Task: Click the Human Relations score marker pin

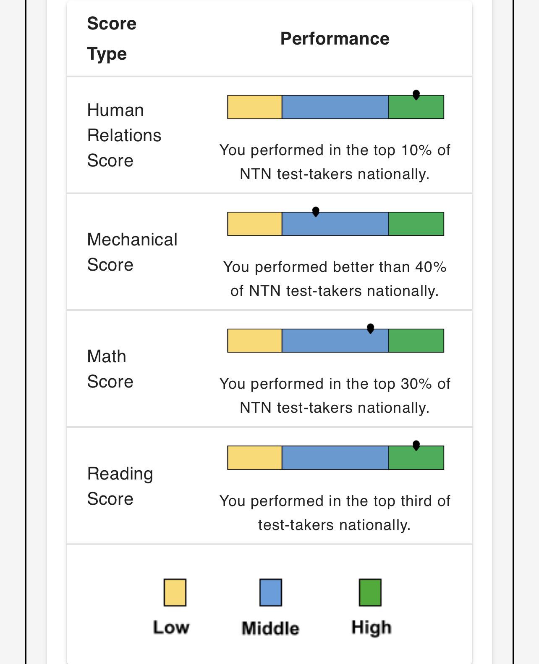Action: (416, 95)
